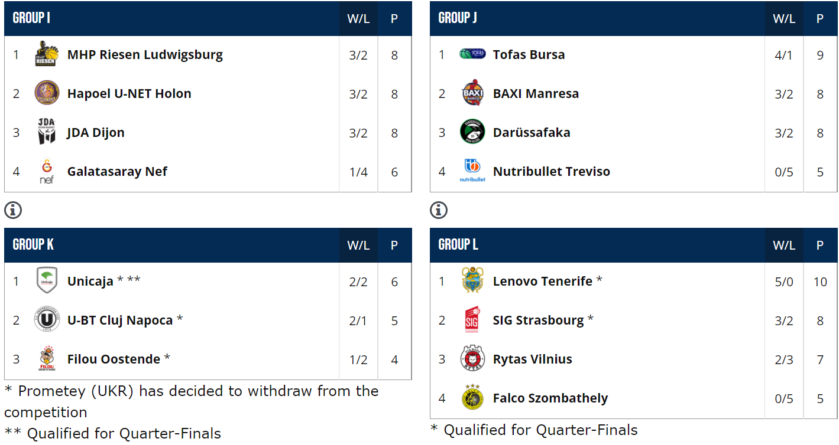Viewport: 839px width, 445px height.
Task: Click the W/L column header in Group L
Action: pyautogui.click(x=784, y=246)
